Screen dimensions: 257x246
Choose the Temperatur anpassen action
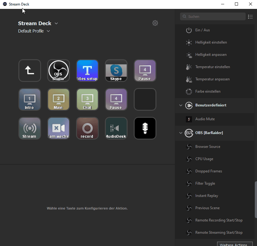coord(215,79)
